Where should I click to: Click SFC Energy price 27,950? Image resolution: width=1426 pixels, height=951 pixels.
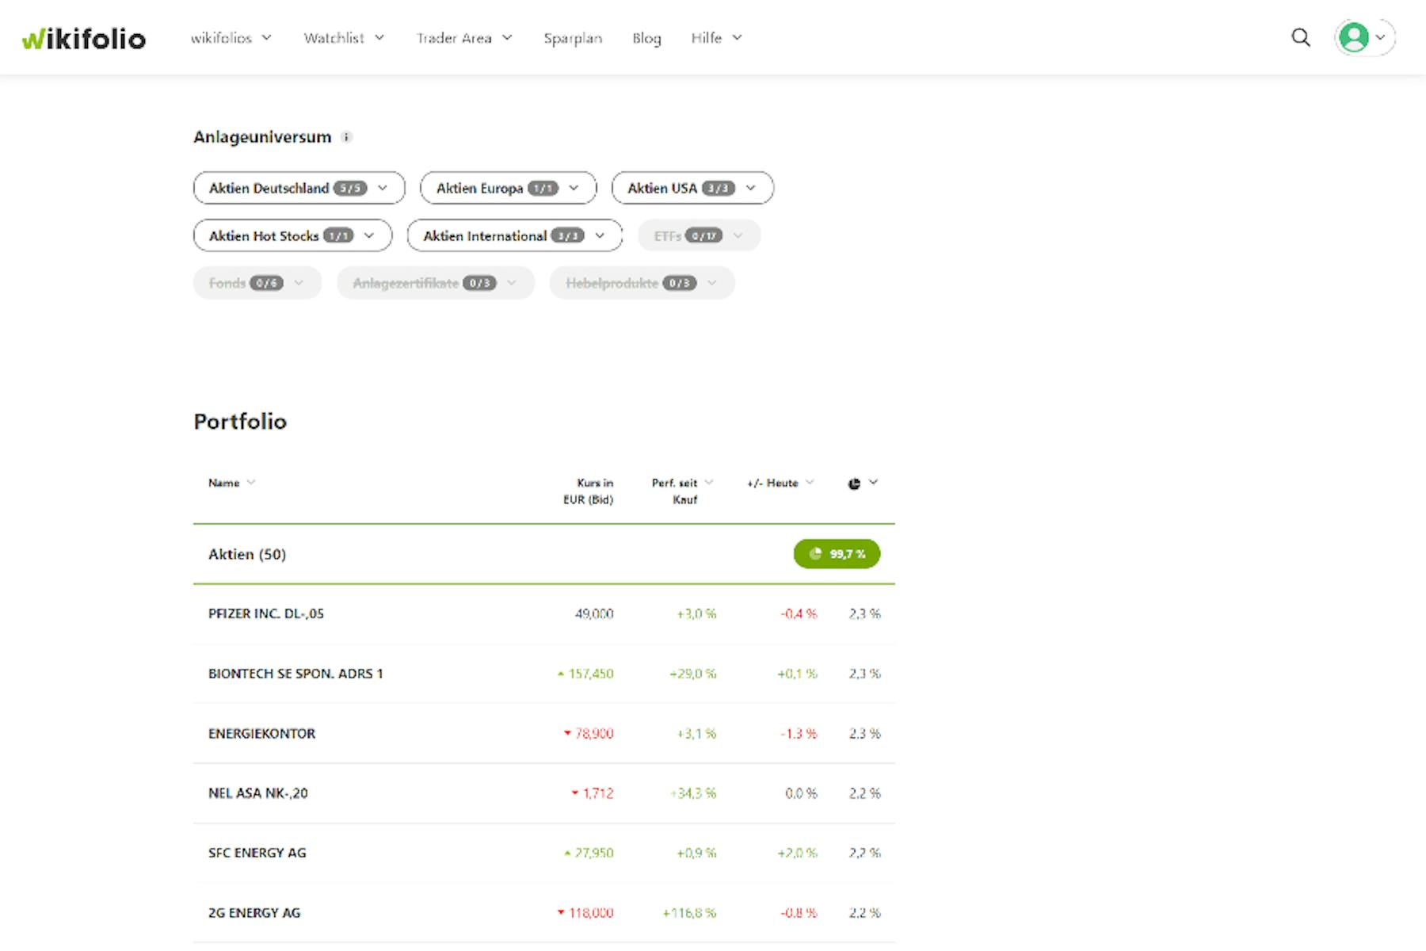594,853
